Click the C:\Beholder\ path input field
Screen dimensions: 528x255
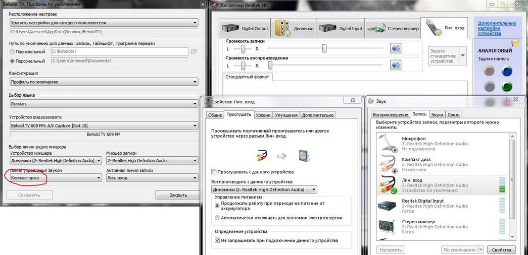[119, 51]
